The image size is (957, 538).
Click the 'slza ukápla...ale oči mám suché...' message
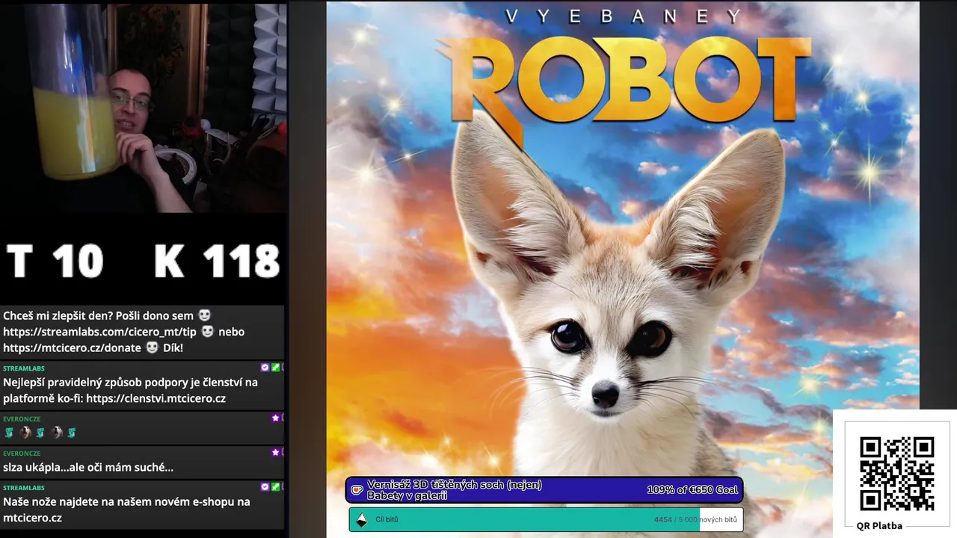pyautogui.click(x=88, y=468)
